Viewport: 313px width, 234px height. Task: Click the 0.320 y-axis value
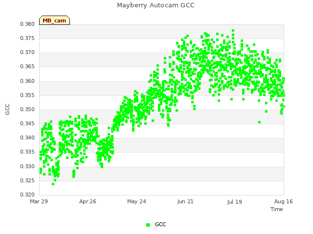pos(27,195)
